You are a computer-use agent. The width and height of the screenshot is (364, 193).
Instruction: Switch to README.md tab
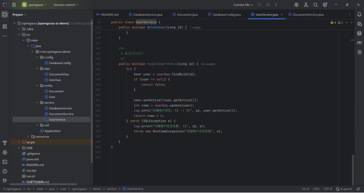click(107, 14)
